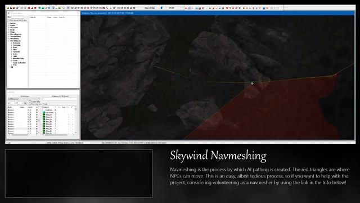Select Light under WorldObjects

coord(15,56)
